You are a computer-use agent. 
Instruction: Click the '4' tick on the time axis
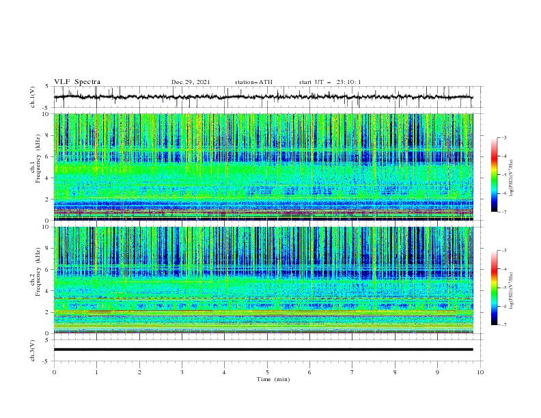click(224, 372)
